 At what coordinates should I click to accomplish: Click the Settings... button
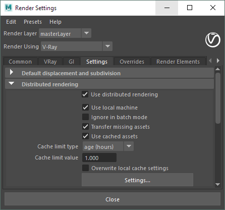[x=137, y=180]
